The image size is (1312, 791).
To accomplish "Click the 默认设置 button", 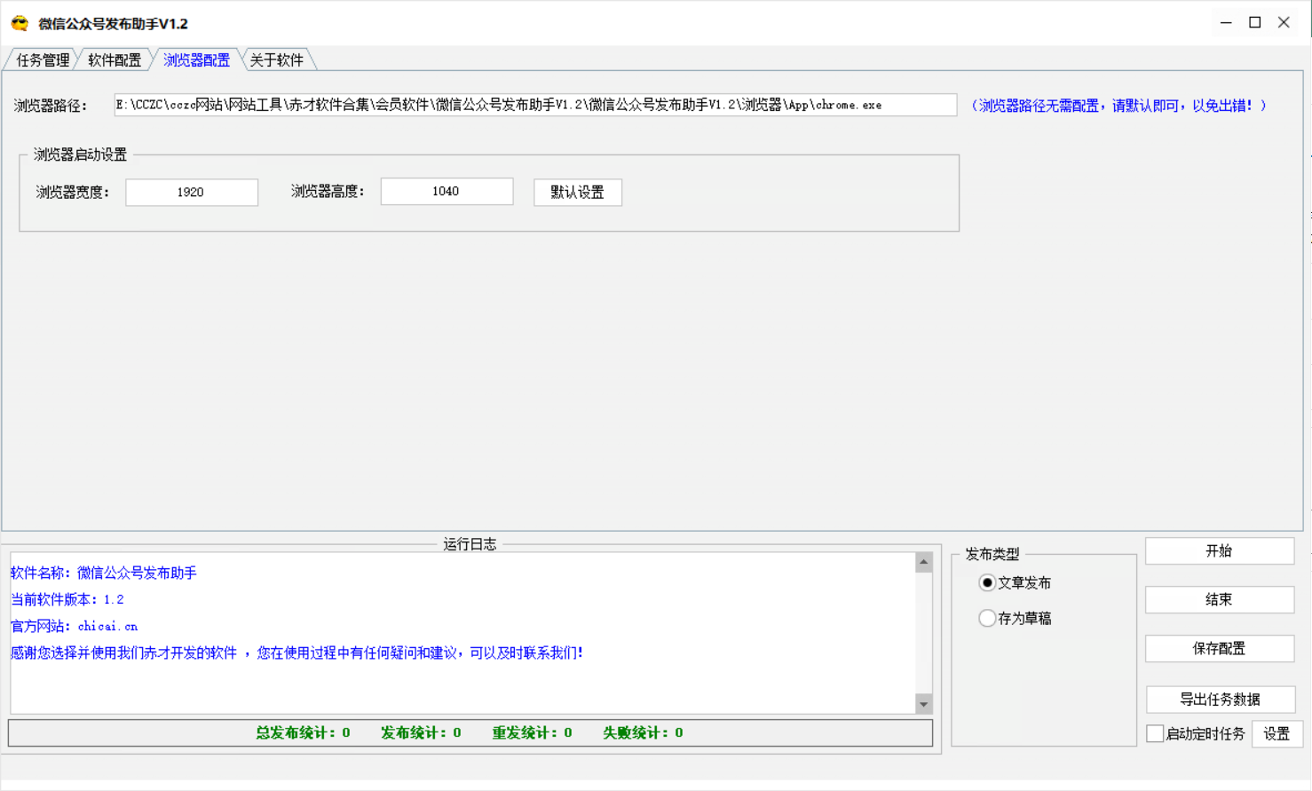I will click(578, 192).
